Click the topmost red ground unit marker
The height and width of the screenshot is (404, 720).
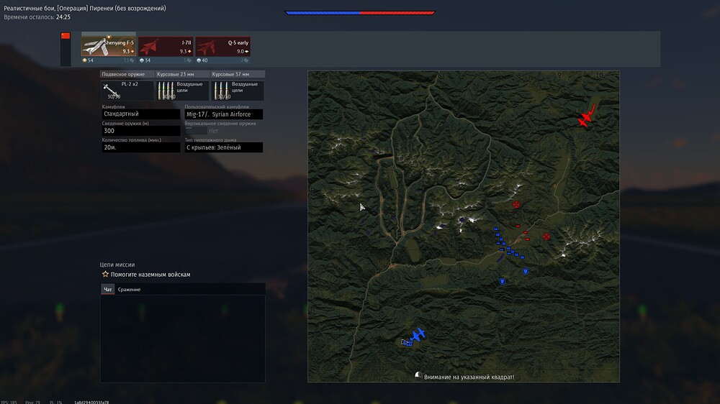(518, 226)
